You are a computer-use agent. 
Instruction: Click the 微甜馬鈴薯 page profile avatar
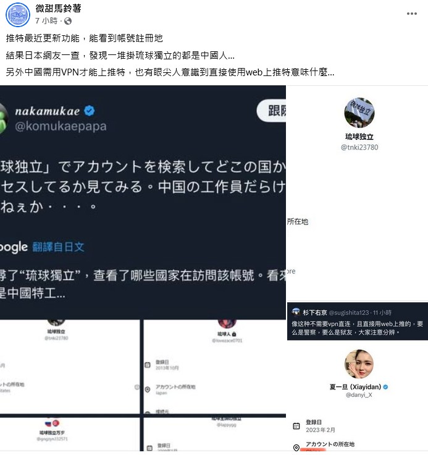(18, 15)
